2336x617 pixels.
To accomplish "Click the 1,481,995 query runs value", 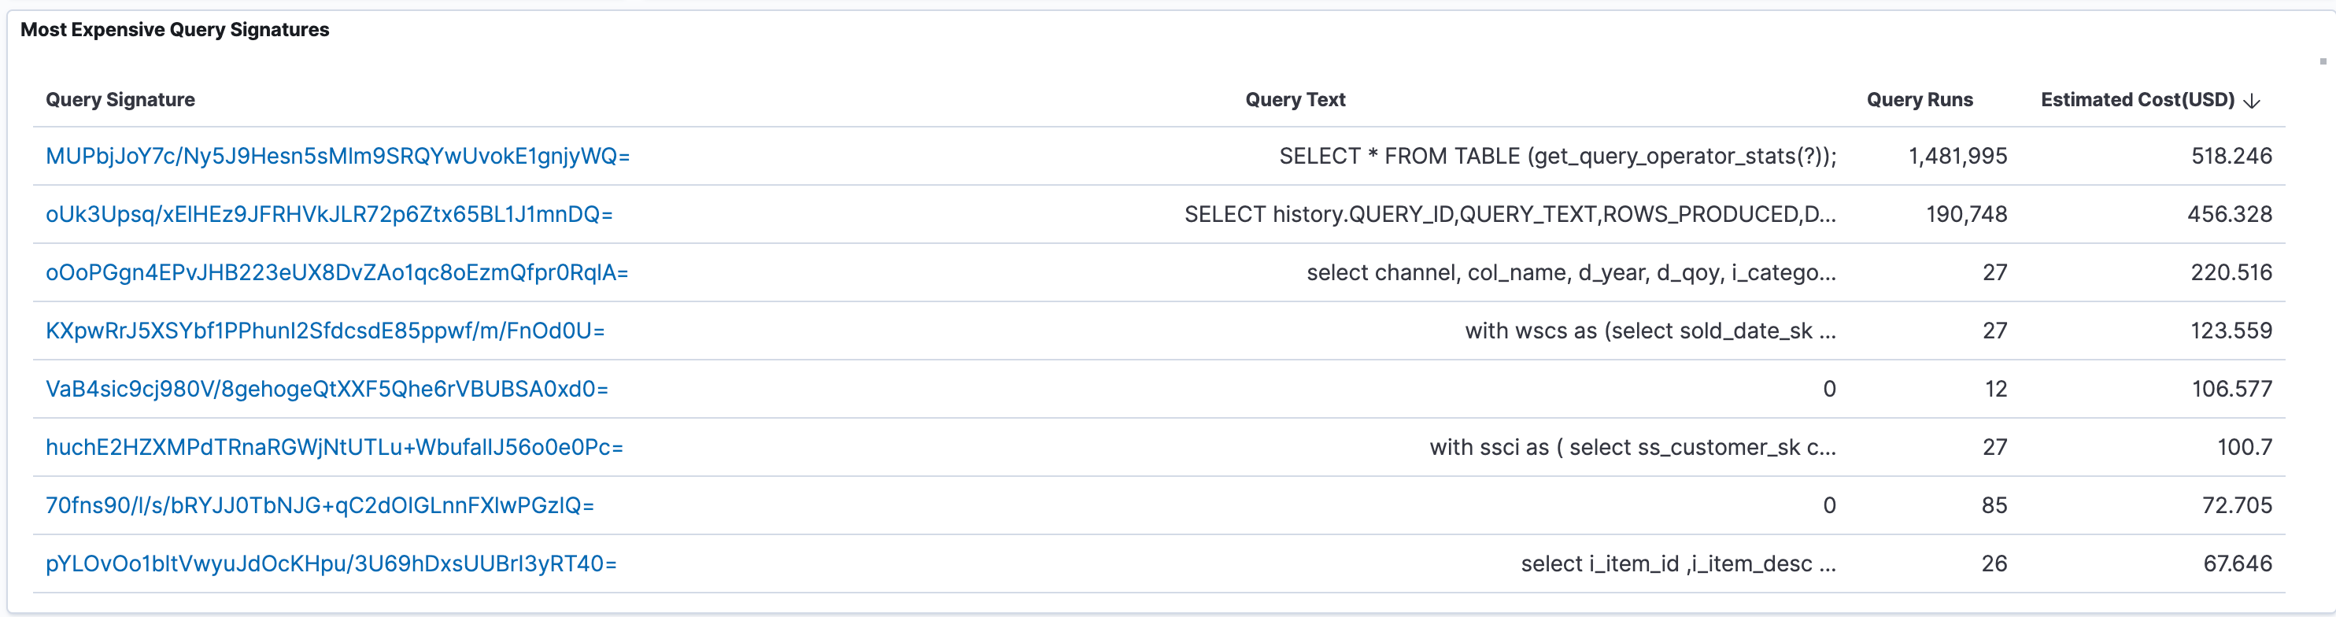I will 1957,156.
